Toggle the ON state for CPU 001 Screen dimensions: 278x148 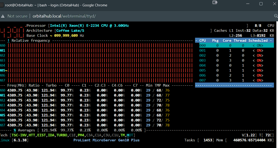point(259,51)
